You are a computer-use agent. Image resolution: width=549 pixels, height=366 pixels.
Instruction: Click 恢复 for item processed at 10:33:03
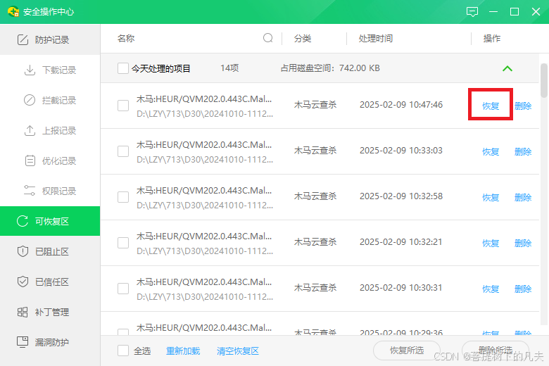491,151
